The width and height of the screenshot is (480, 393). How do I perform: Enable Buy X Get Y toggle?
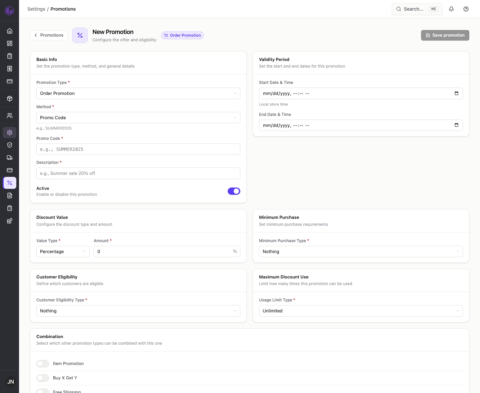(x=43, y=378)
